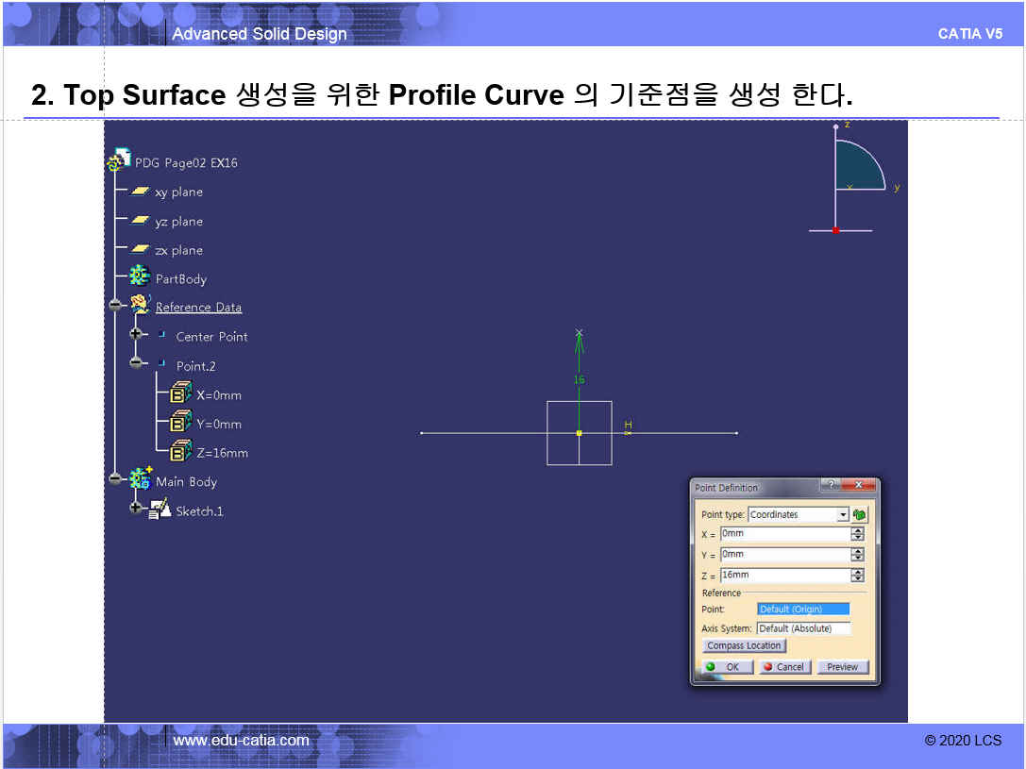Click the Point Default (Origin) reference field
The height and width of the screenshot is (769, 1026).
(x=803, y=609)
